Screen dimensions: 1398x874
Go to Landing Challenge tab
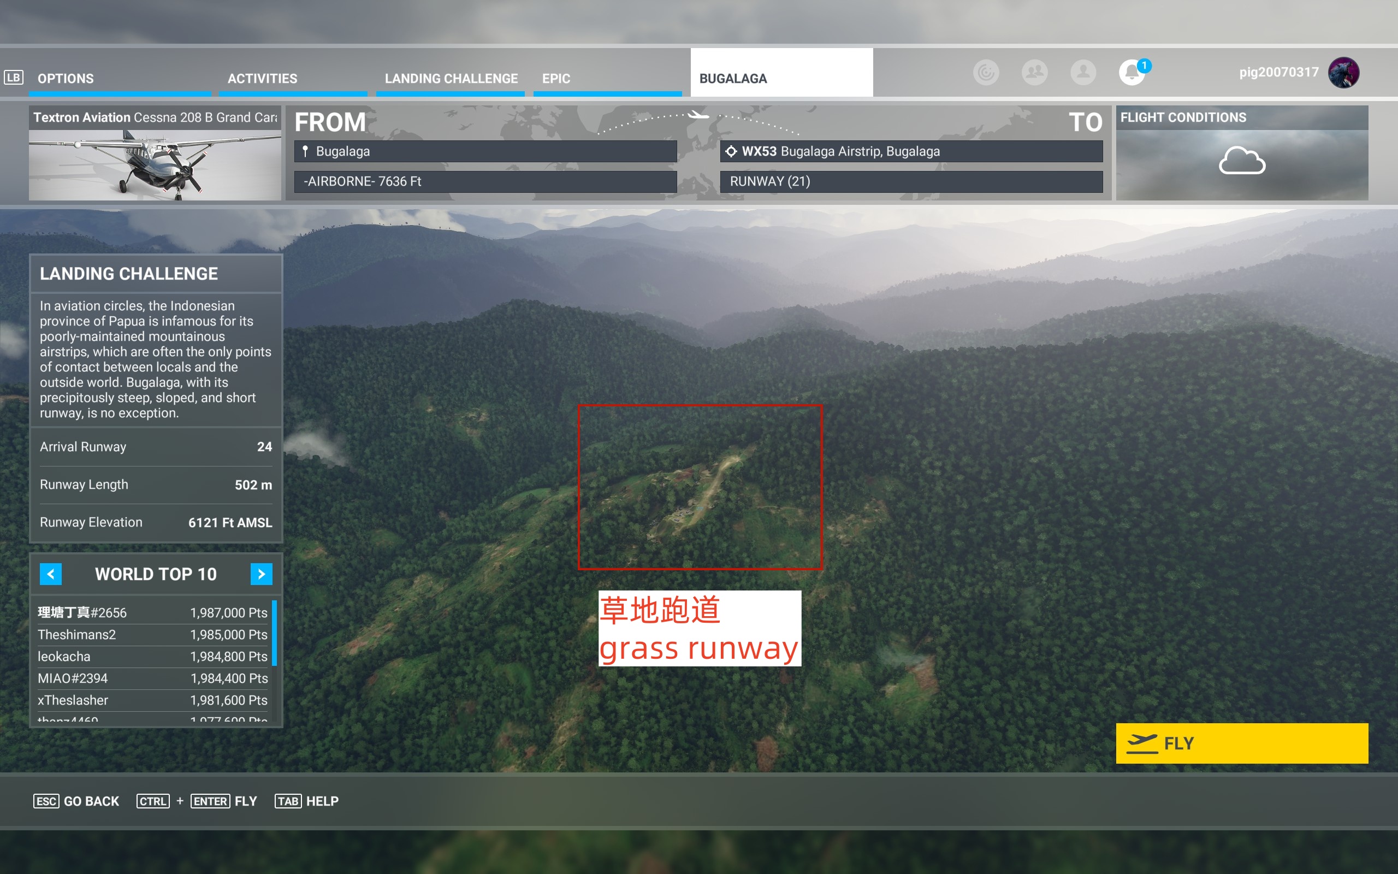tap(451, 79)
